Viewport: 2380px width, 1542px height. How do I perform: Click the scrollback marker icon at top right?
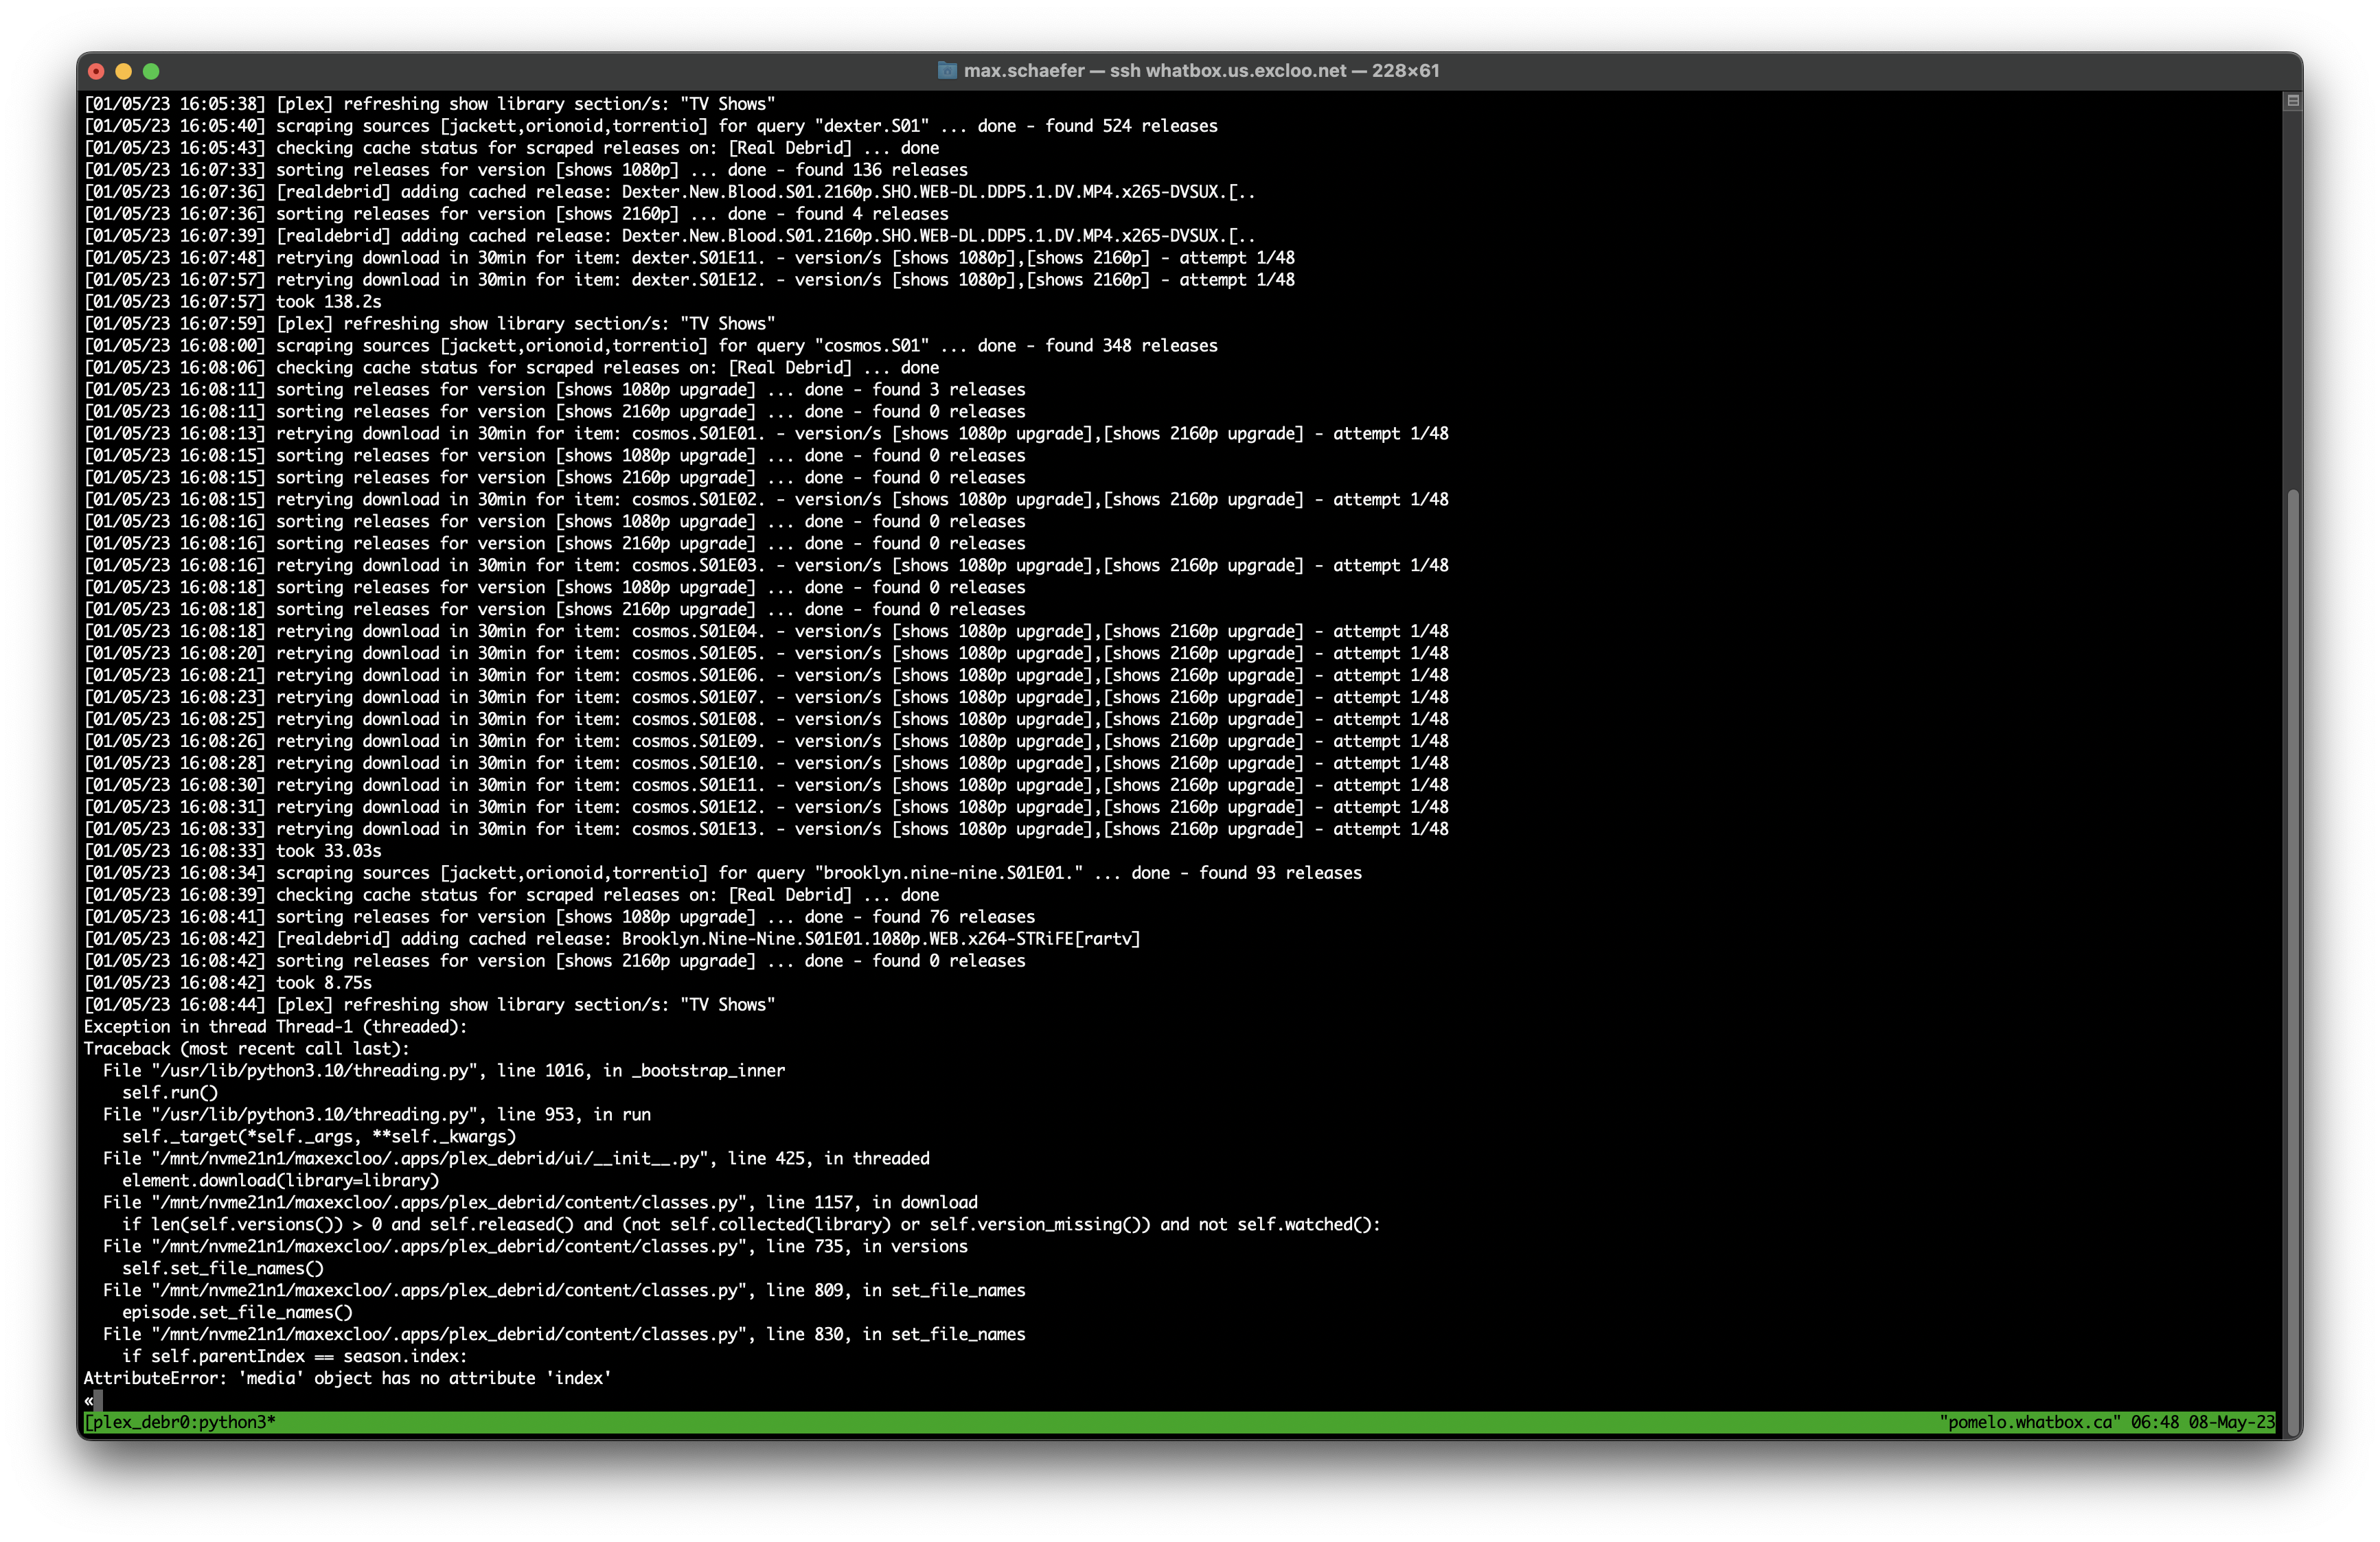click(x=2293, y=101)
